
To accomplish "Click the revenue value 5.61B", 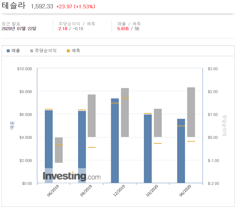I will click(123, 29).
